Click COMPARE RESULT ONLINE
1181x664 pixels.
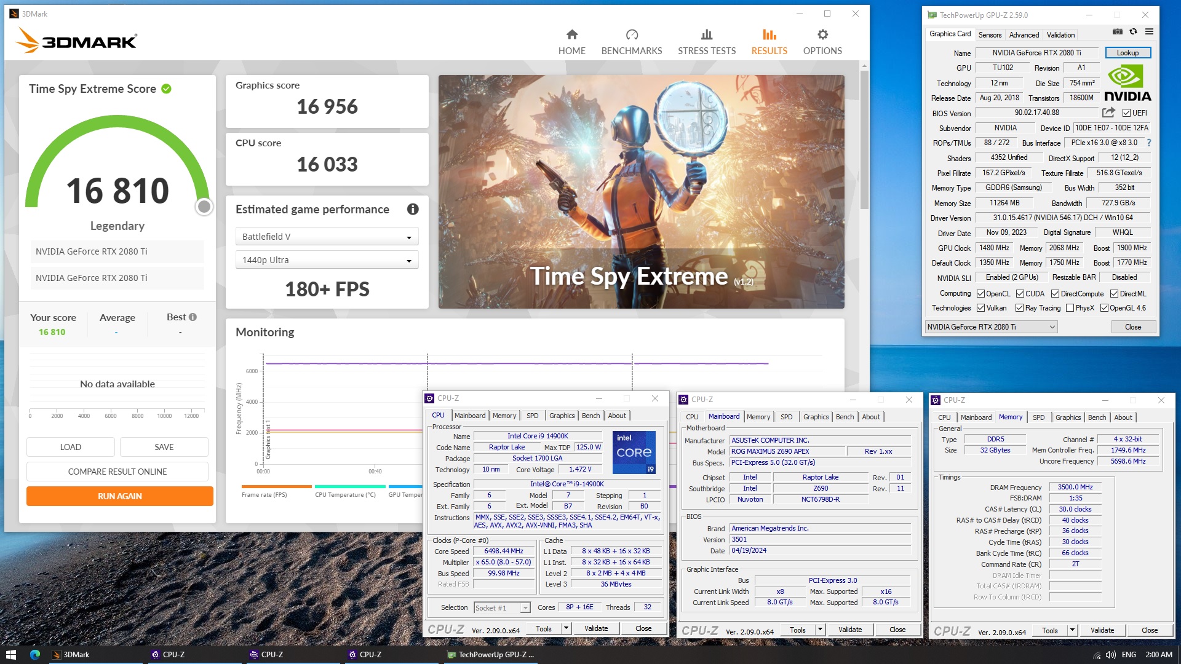pyautogui.click(x=117, y=472)
